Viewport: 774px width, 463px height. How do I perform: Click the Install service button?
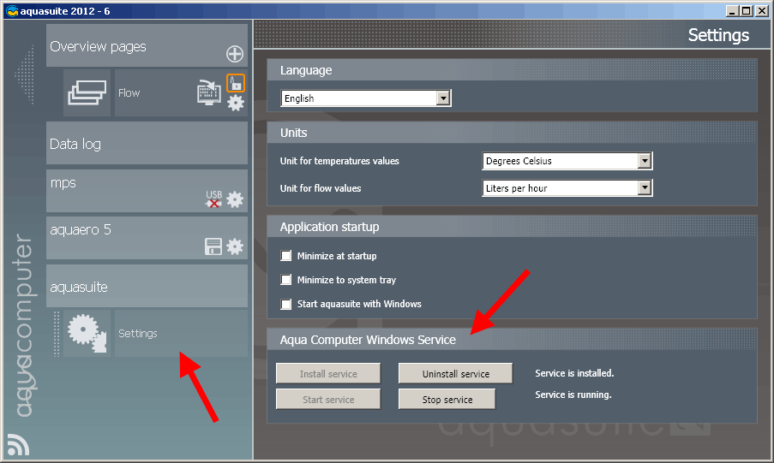point(328,374)
